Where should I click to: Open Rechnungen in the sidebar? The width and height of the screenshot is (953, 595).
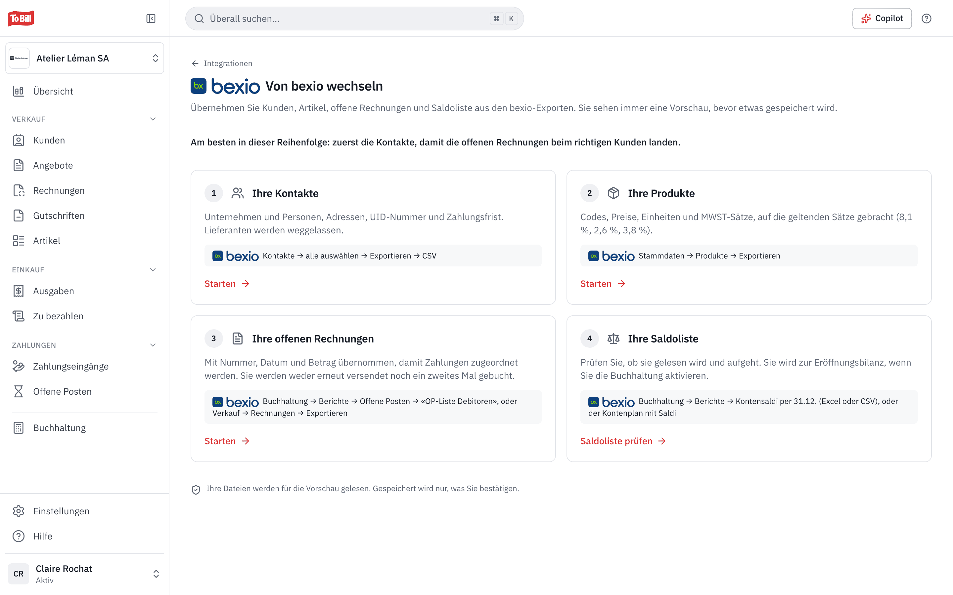(85, 190)
